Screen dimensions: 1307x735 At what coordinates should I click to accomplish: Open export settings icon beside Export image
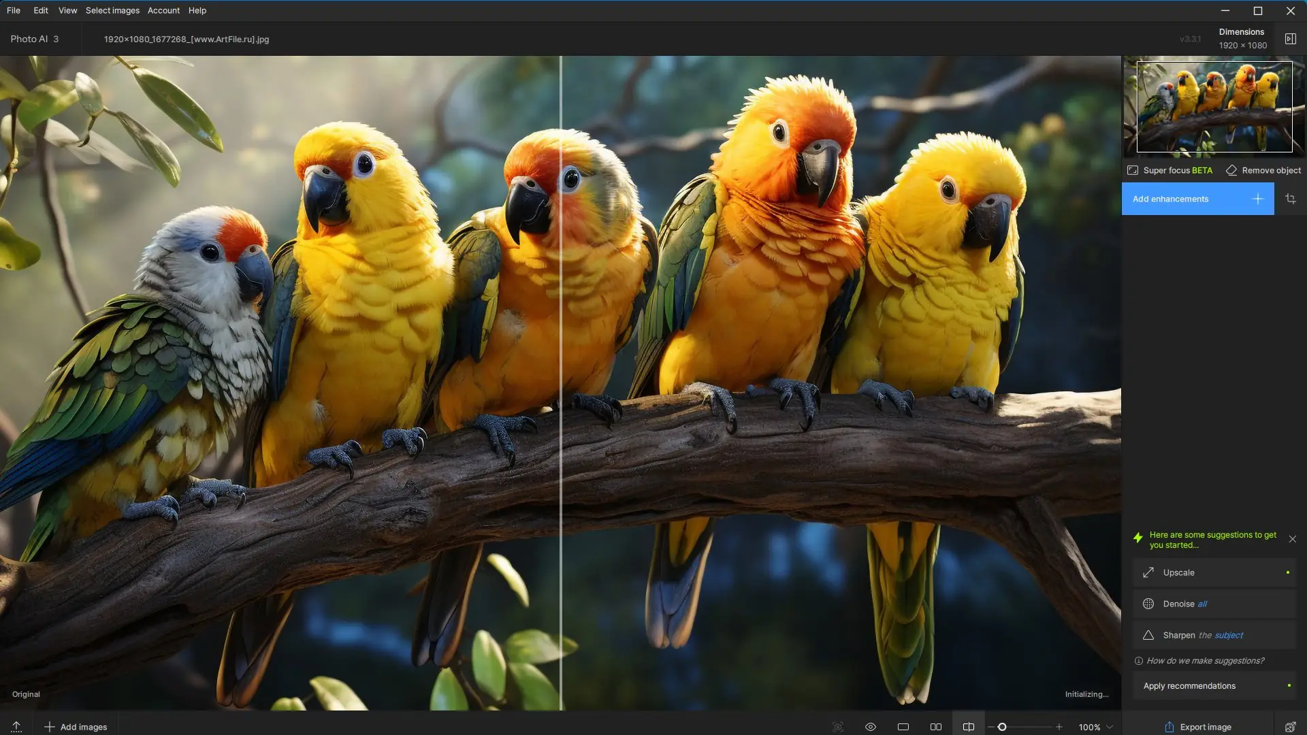[1290, 727]
